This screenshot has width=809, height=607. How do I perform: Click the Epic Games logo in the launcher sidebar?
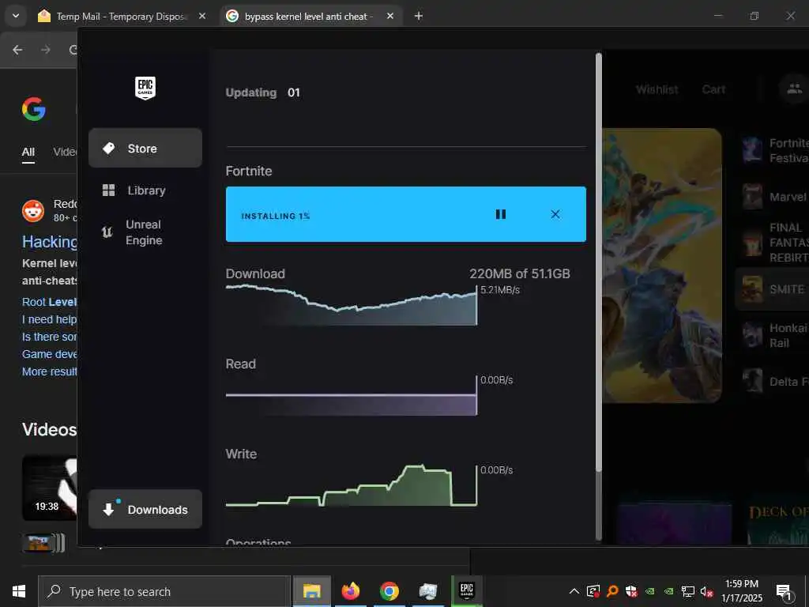point(145,89)
